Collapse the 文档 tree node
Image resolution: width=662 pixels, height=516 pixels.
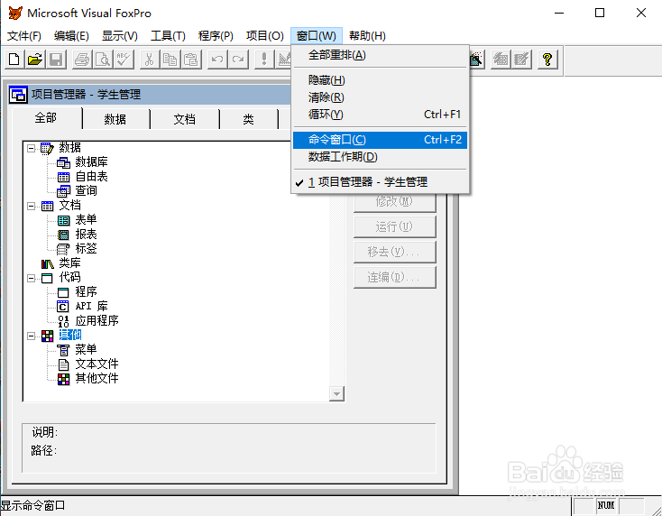pyautogui.click(x=32, y=206)
